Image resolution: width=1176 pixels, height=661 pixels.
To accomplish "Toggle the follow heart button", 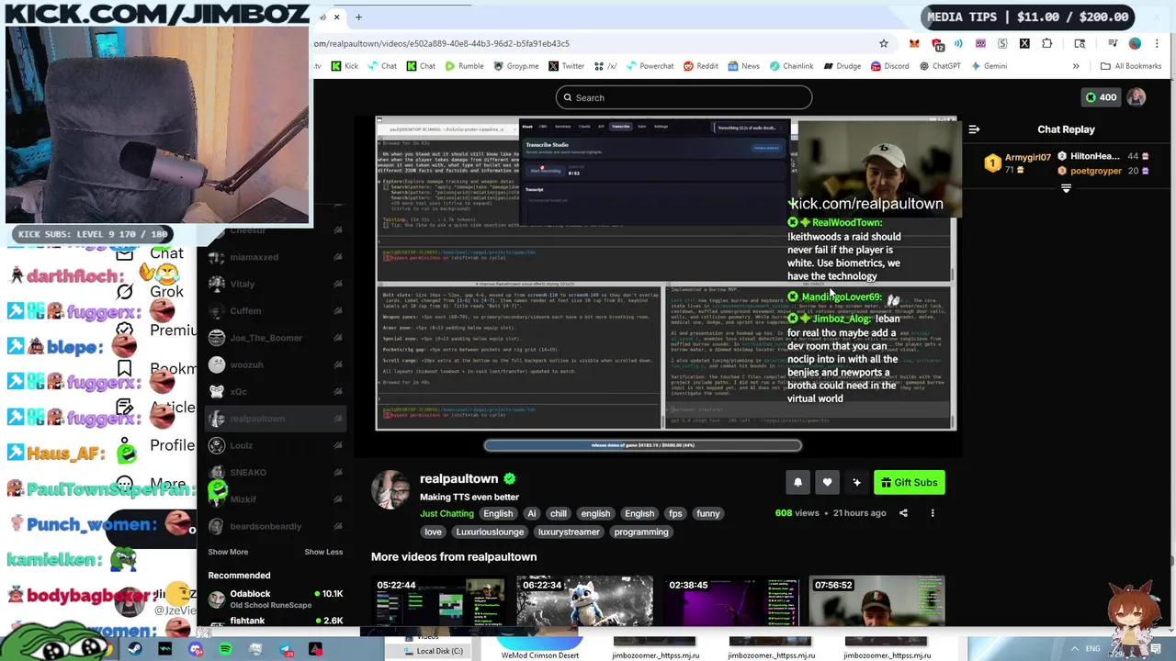I will pos(827,482).
